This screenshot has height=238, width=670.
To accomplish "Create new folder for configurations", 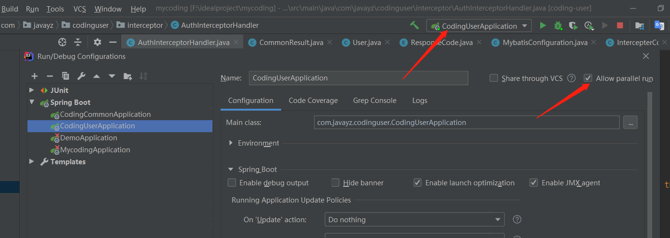I will tap(127, 76).
